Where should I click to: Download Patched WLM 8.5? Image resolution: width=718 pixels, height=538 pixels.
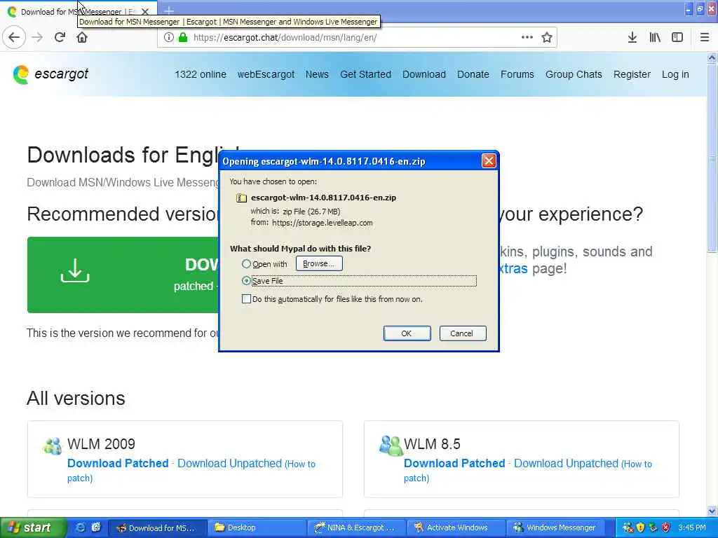coord(454,463)
